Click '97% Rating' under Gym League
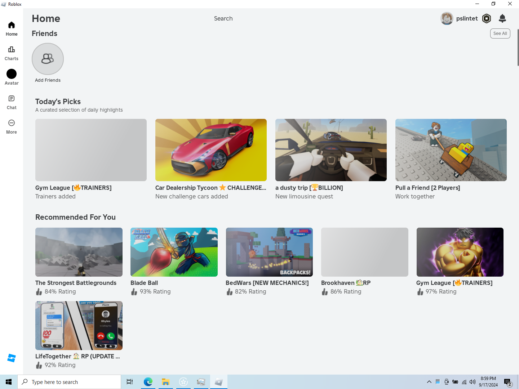Viewport: 519px width, 389px height. pyautogui.click(x=441, y=291)
